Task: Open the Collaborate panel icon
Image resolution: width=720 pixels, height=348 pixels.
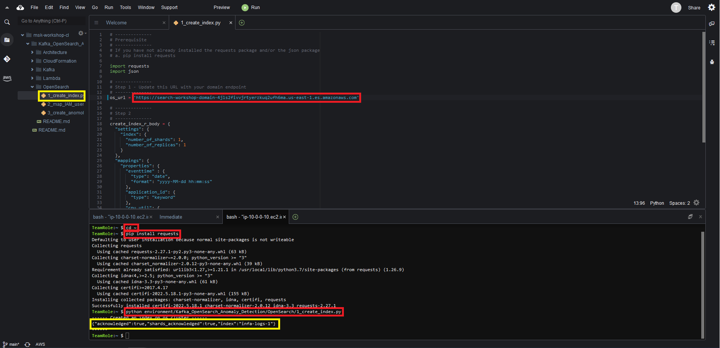Action: (712, 24)
